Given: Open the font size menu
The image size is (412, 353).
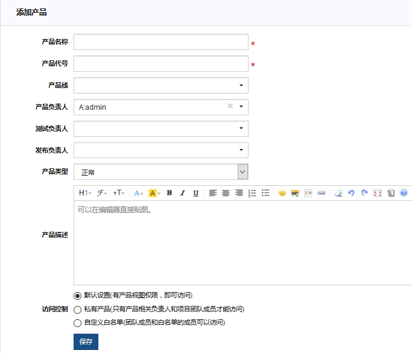Looking at the screenshot, I should pos(118,193).
